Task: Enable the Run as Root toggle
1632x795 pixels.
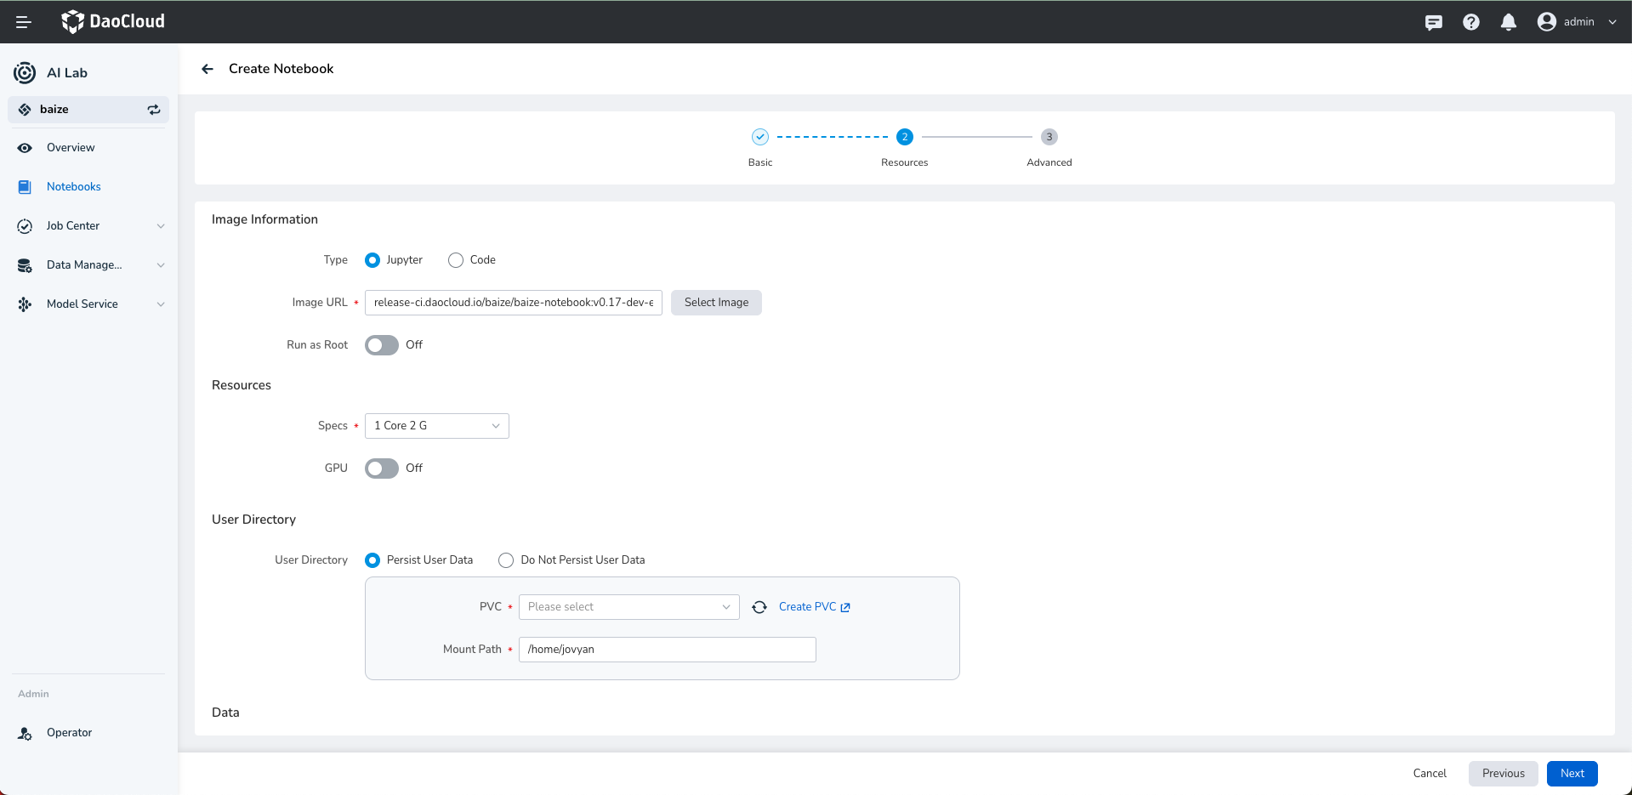Action: pyautogui.click(x=382, y=345)
